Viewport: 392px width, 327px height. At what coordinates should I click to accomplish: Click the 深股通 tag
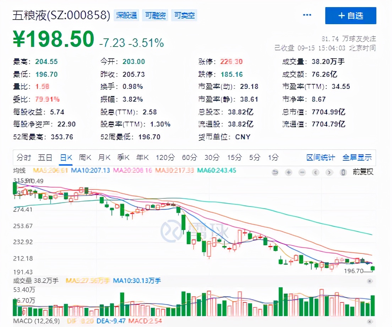click(x=126, y=15)
